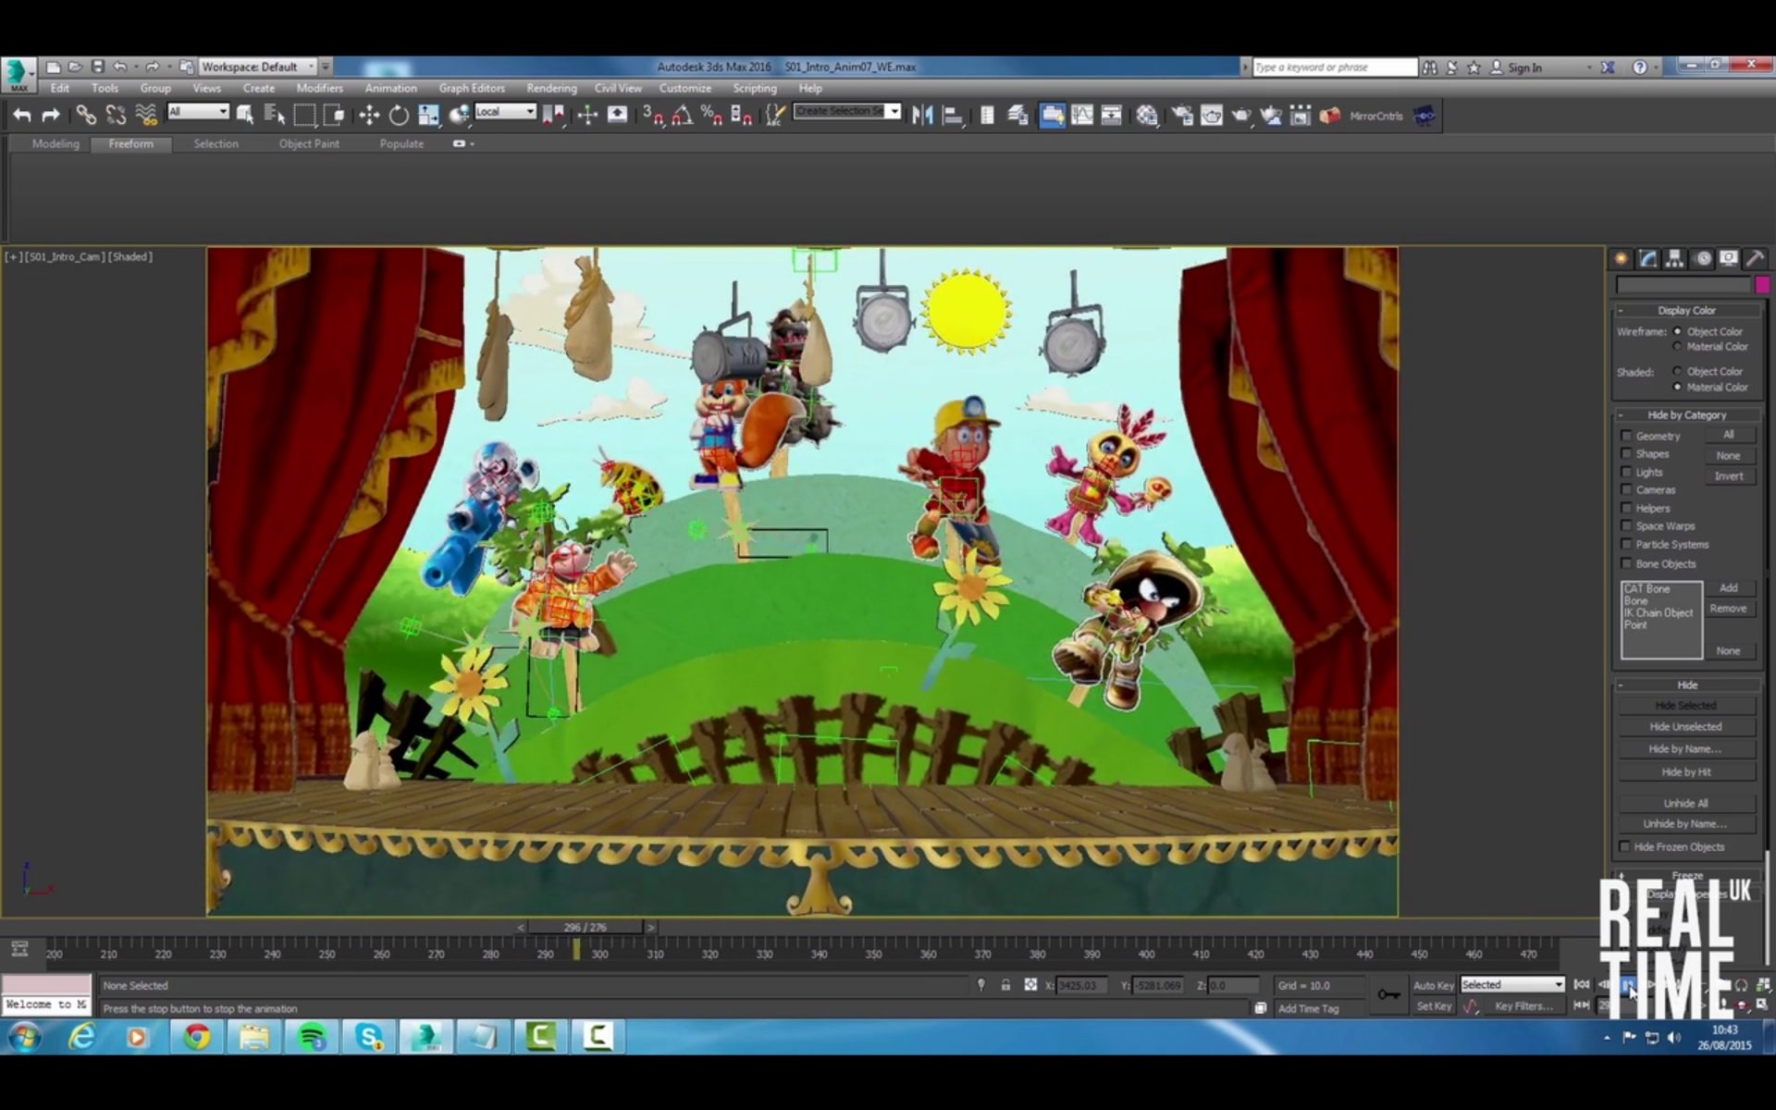This screenshot has height=1110, width=1776.
Task: Check the Lights category hide checkbox
Action: (1626, 472)
